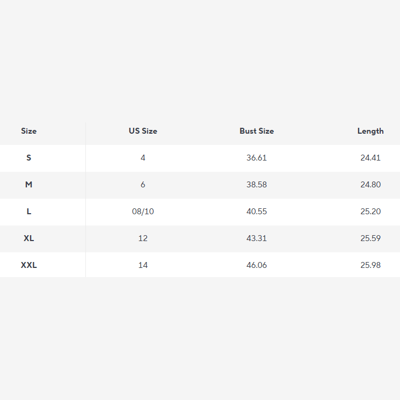Click the Bust Size column header
400x400 pixels.
coord(257,131)
